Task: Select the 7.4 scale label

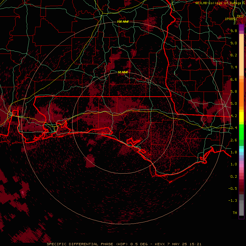Action: click(234, 67)
